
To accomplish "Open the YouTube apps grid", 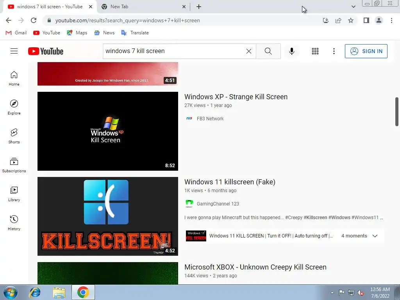I will (315, 51).
